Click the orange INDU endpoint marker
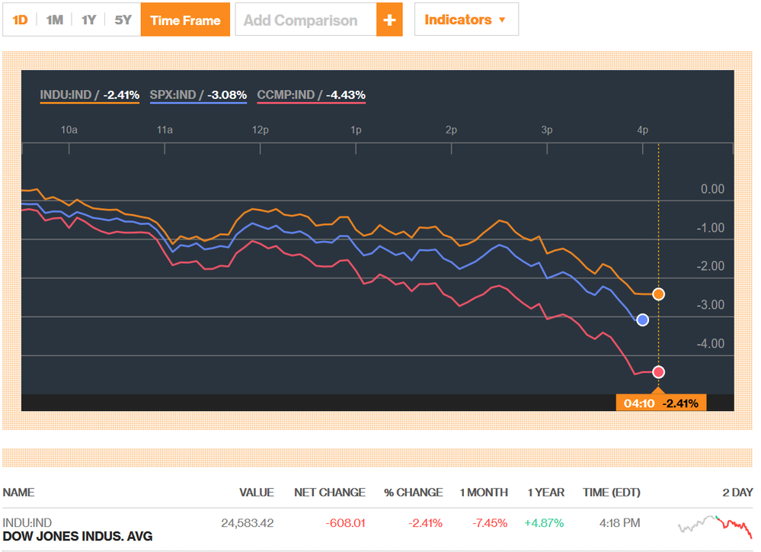 pyautogui.click(x=659, y=294)
